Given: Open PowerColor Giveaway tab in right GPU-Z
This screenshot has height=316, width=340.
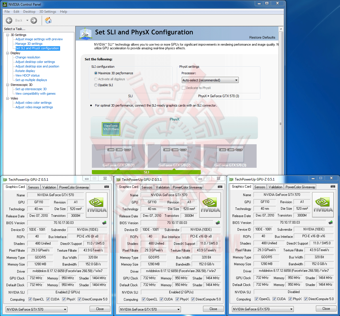Looking at the screenshot, I should tap(300, 187).
